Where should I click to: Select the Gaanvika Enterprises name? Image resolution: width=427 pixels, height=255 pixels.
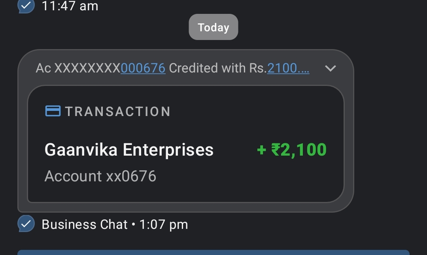(x=129, y=150)
